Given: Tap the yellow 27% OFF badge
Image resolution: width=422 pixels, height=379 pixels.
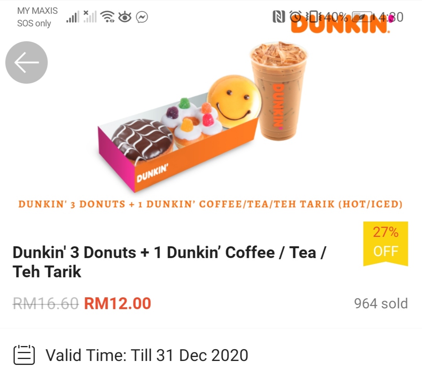Looking at the screenshot, I should click(385, 244).
